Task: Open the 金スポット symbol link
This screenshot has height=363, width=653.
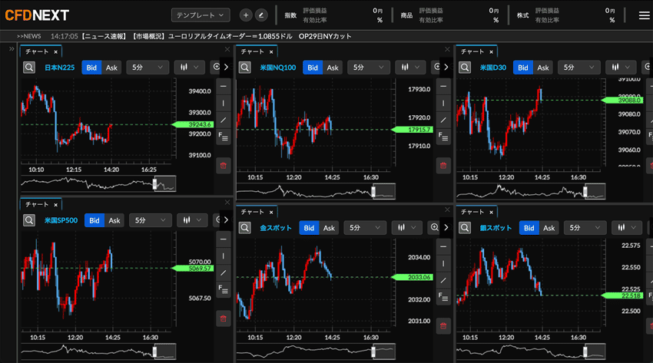Action: click(x=276, y=228)
